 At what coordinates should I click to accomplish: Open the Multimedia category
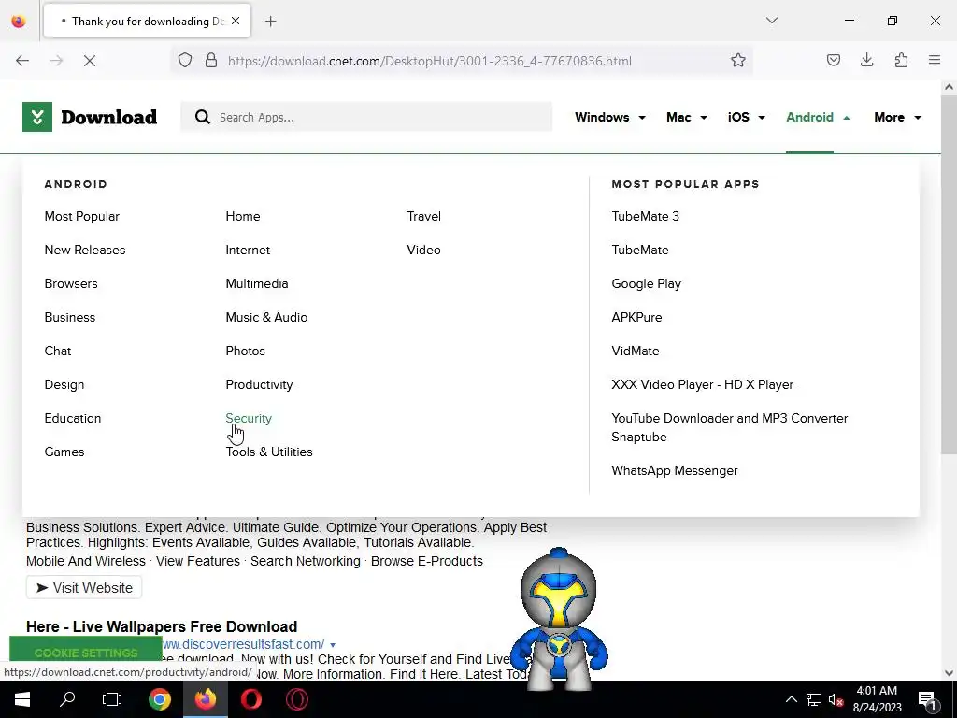[x=257, y=283]
